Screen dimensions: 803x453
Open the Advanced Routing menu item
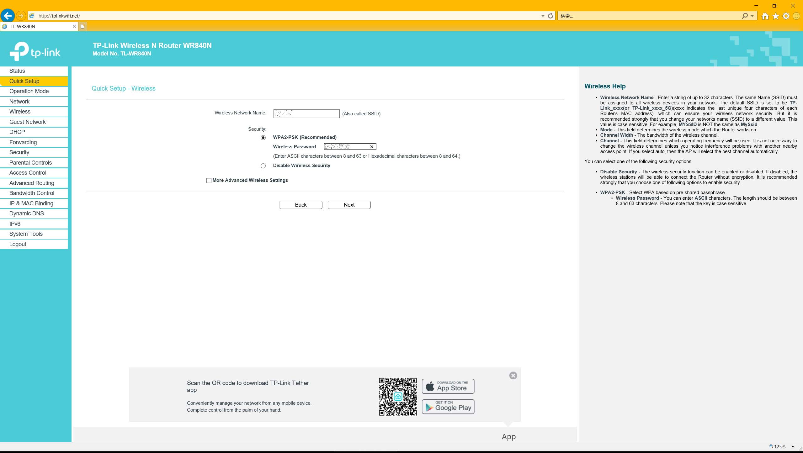pyautogui.click(x=34, y=183)
